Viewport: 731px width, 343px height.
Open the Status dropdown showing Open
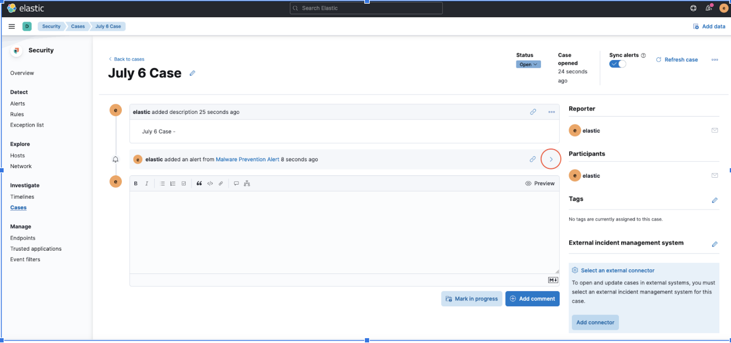pyautogui.click(x=528, y=64)
